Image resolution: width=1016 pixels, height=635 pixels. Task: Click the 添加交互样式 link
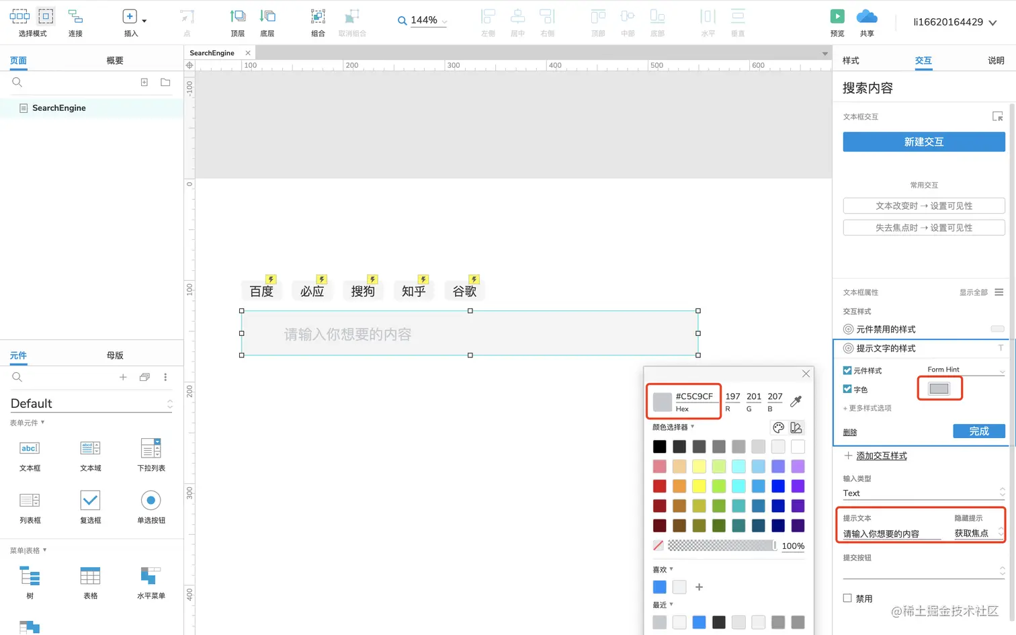click(x=881, y=456)
